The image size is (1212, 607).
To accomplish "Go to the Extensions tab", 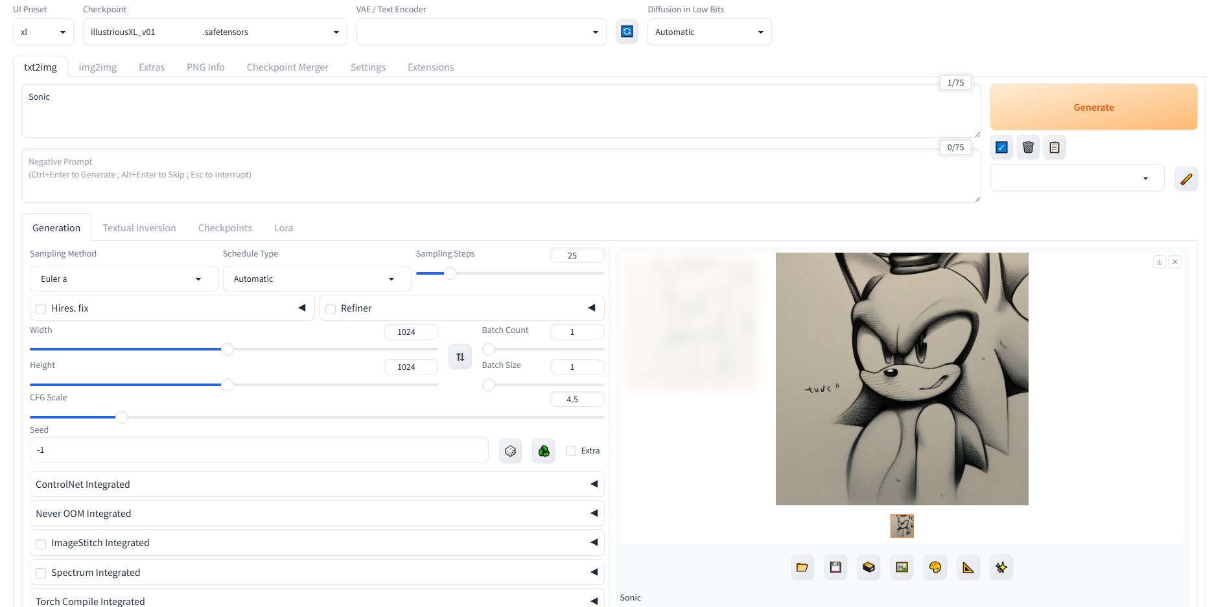I will pos(431,67).
